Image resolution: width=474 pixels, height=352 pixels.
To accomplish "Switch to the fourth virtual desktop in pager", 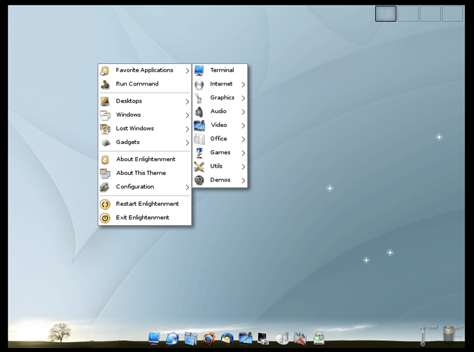I will [453, 14].
